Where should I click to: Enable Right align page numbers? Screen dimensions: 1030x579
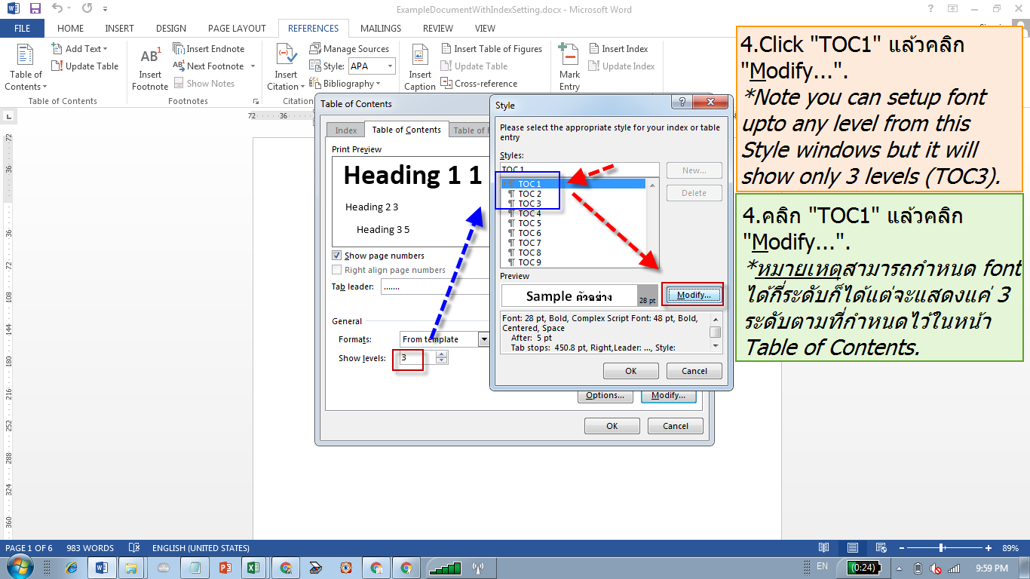336,269
